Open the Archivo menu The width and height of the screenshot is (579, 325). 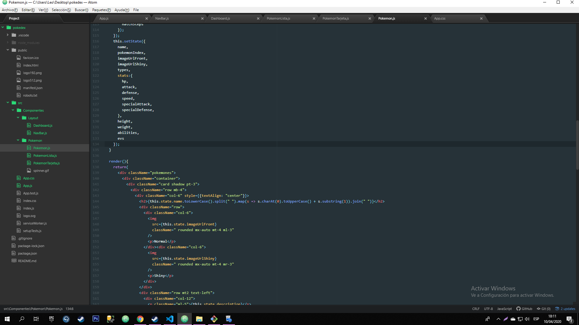pos(10,10)
